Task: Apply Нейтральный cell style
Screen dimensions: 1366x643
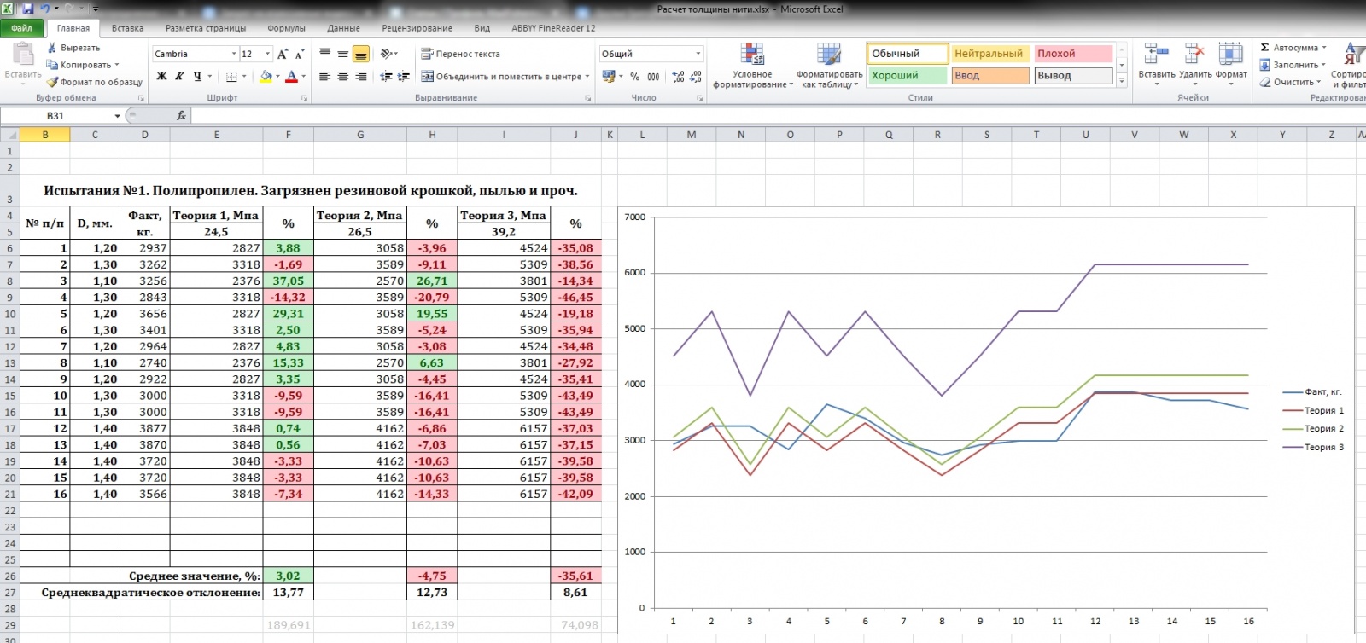Action: click(x=990, y=53)
